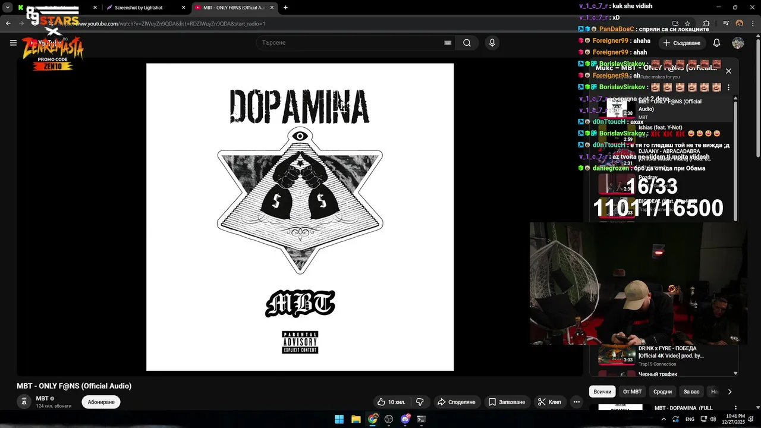The height and width of the screenshot is (428, 761).
Task: Select the От MBT filter chip
Action: tap(632, 392)
